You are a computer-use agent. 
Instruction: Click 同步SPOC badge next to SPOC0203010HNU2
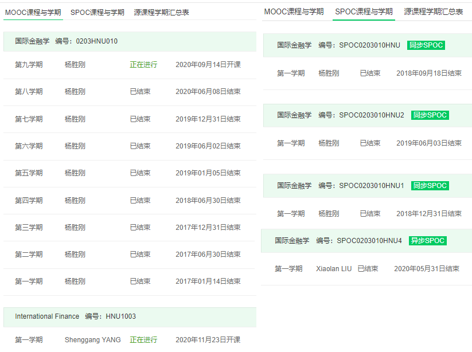point(430,115)
